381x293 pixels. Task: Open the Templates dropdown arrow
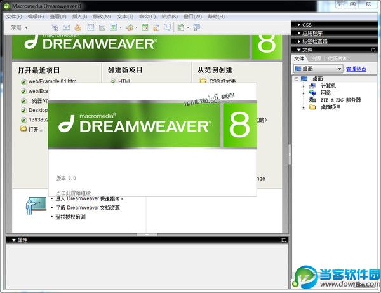[x=188, y=28]
